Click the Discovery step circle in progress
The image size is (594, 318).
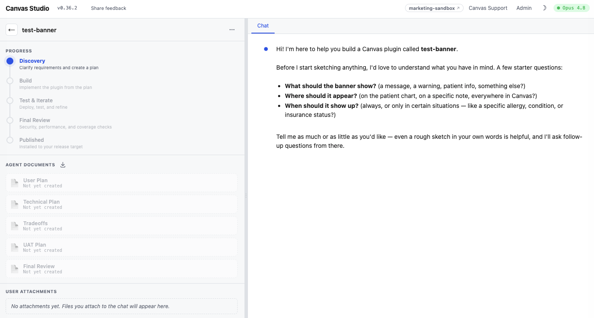[x=10, y=61]
